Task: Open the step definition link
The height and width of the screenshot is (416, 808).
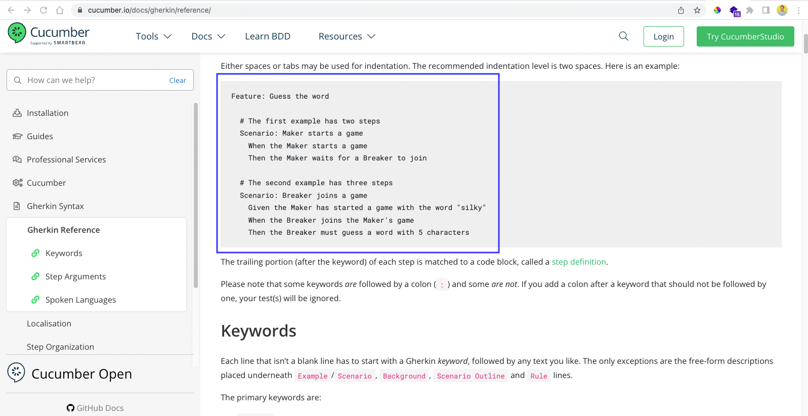Action: coord(578,262)
